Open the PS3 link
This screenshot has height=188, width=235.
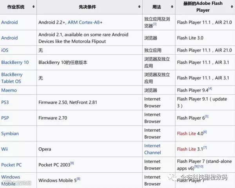coord(5,102)
